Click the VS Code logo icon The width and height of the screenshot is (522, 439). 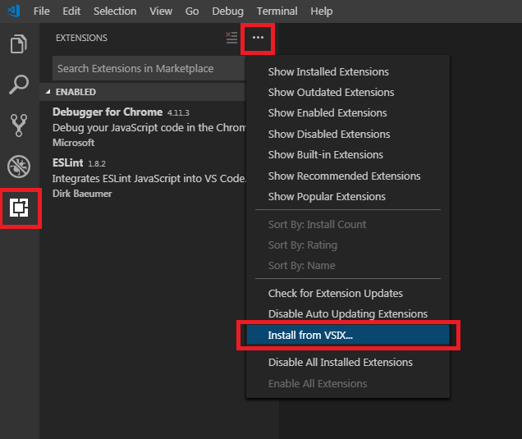[x=12, y=11]
